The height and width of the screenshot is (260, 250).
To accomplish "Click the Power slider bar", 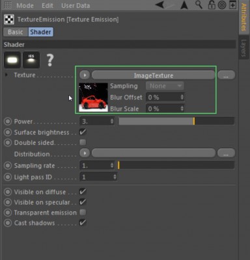I will click(176, 122).
